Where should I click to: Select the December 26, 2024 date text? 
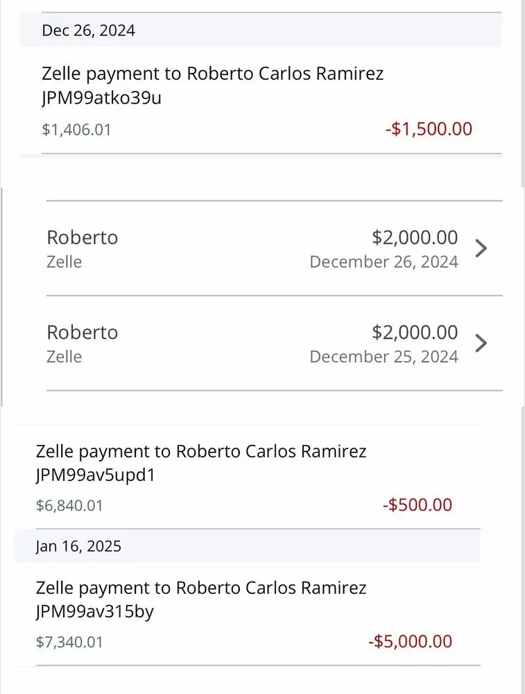384,262
